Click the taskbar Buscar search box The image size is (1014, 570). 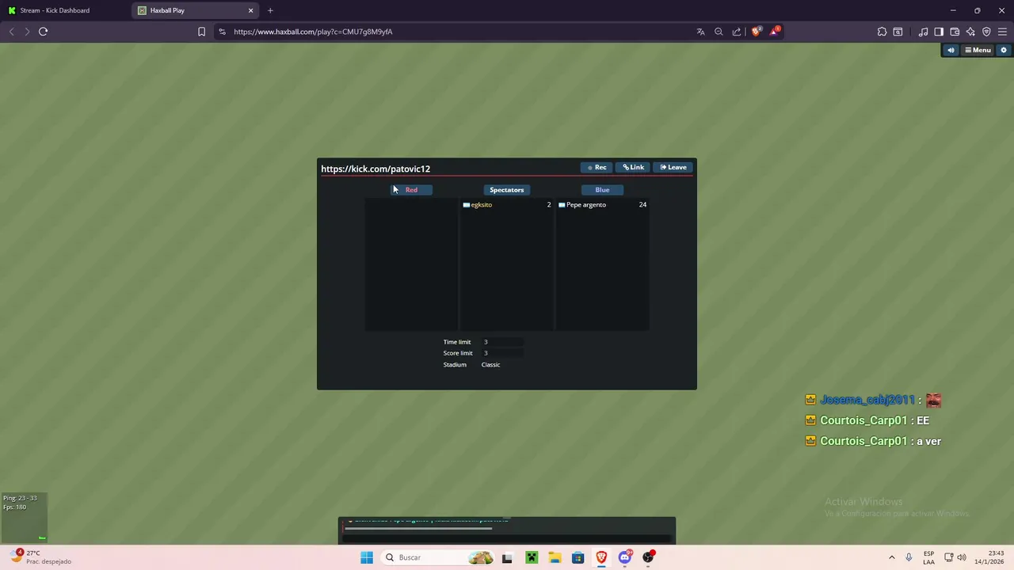[x=440, y=557]
